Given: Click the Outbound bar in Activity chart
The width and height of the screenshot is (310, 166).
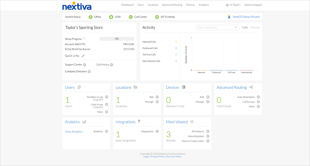Looking at the screenshot, I should (216, 70).
